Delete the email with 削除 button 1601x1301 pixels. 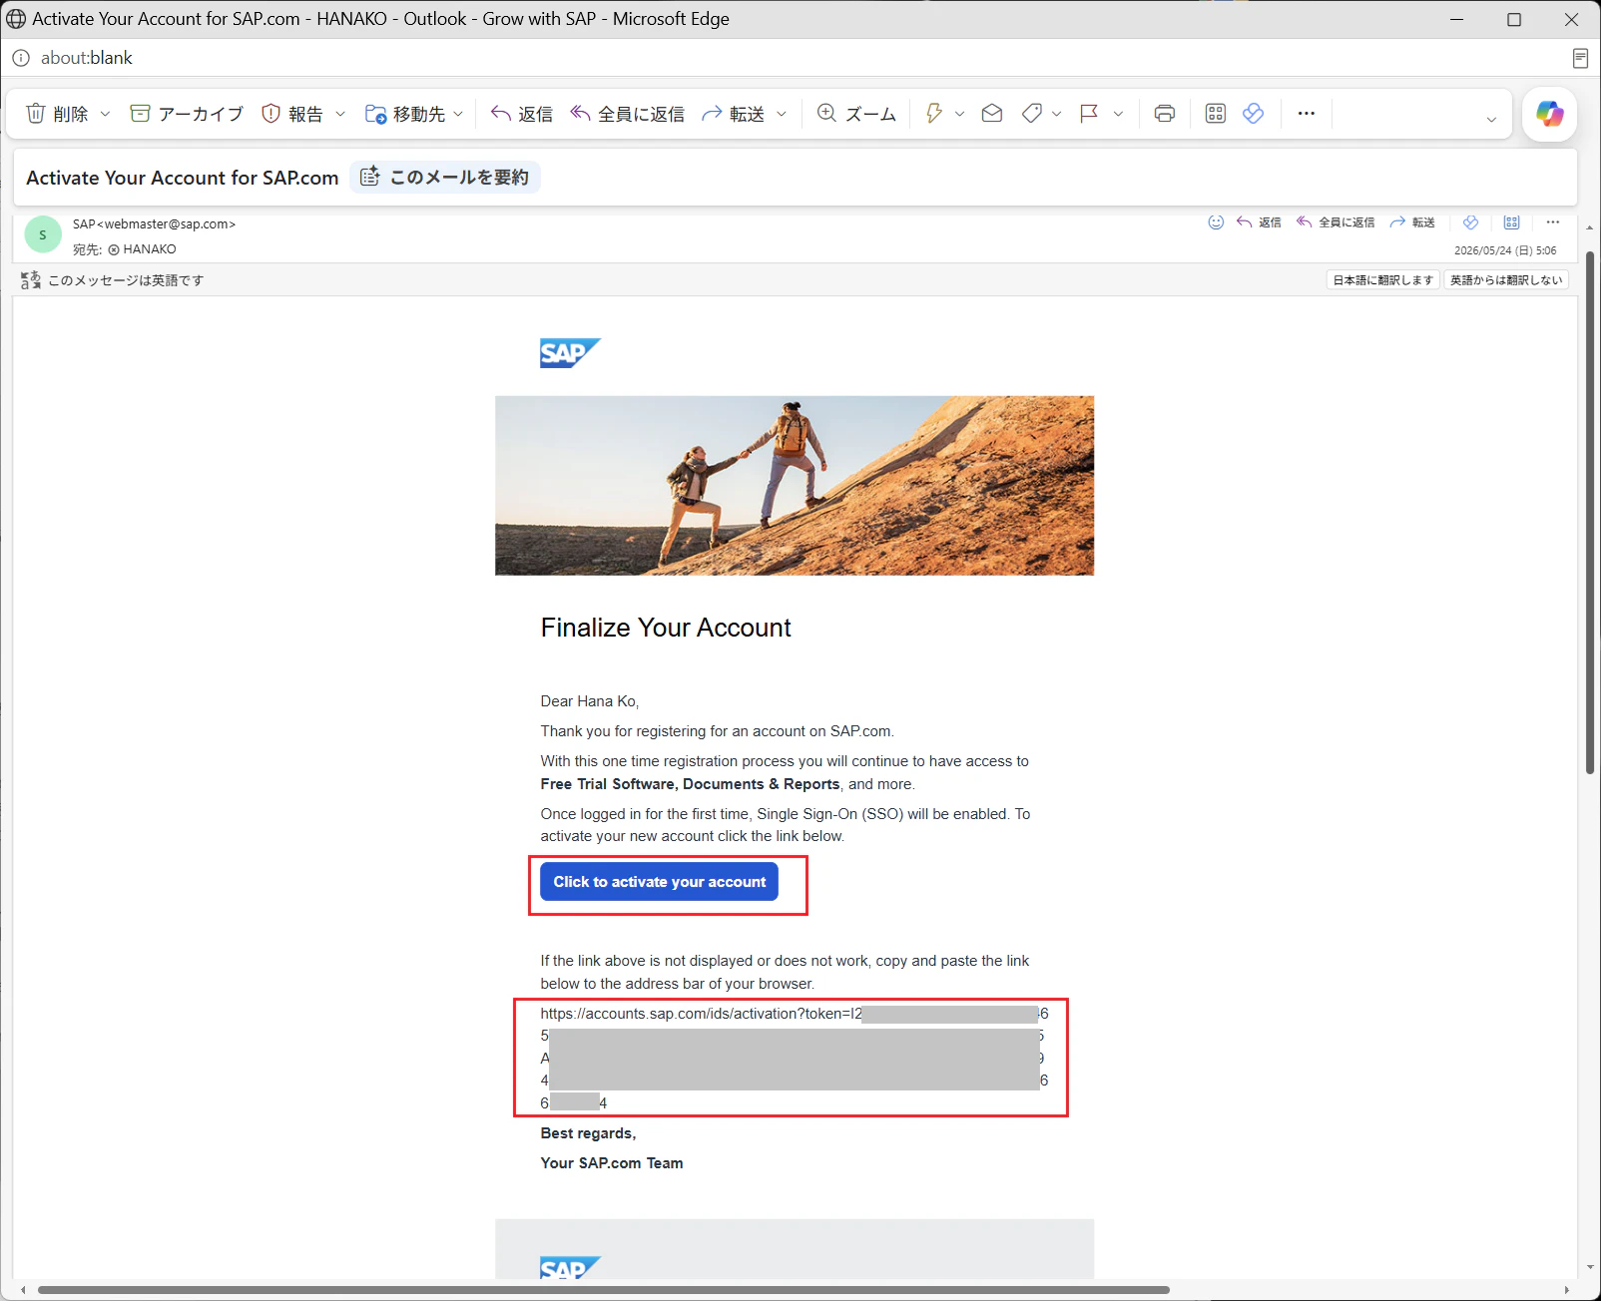57,114
